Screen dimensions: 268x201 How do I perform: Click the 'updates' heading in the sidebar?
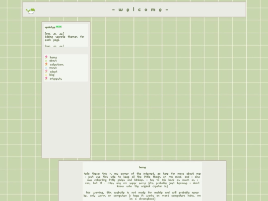50,27
